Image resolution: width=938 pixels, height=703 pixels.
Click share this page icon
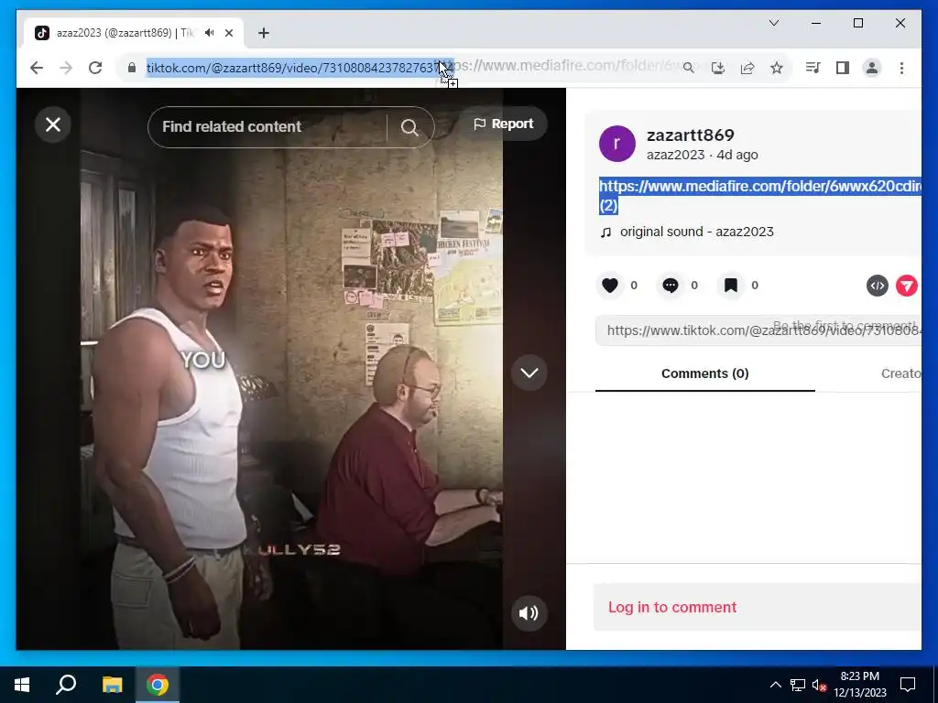pos(747,68)
